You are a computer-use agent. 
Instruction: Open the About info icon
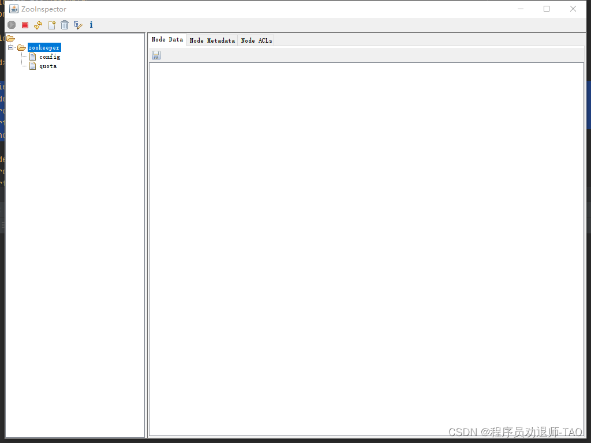point(91,25)
